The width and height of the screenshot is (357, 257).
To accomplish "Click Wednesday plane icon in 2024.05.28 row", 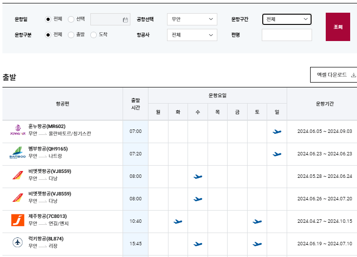I will 198,176.
